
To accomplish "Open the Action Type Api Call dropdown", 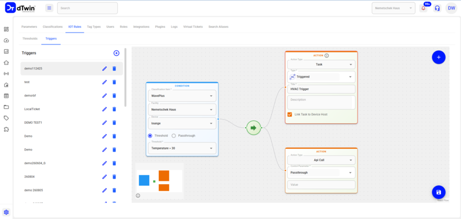I will coord(321,160).
